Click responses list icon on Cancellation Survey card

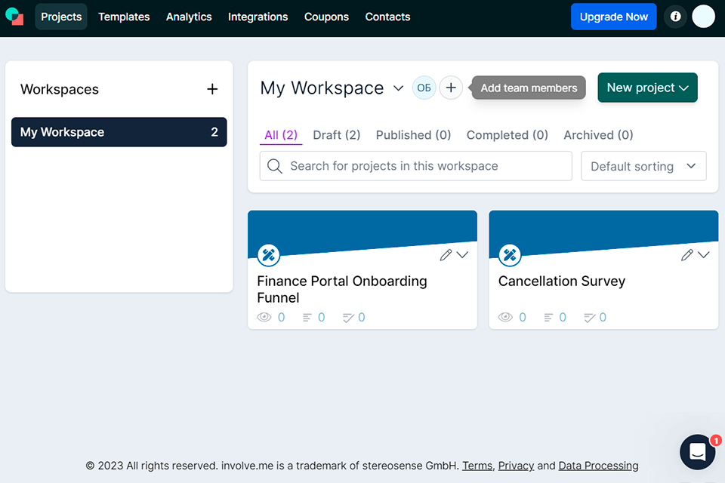(548, 317)
